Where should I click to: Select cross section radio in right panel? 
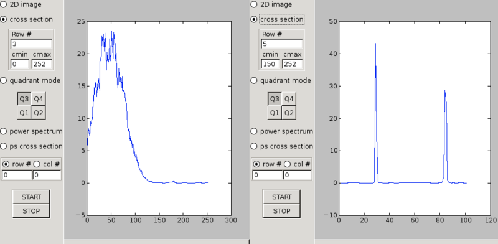[254, 19]
